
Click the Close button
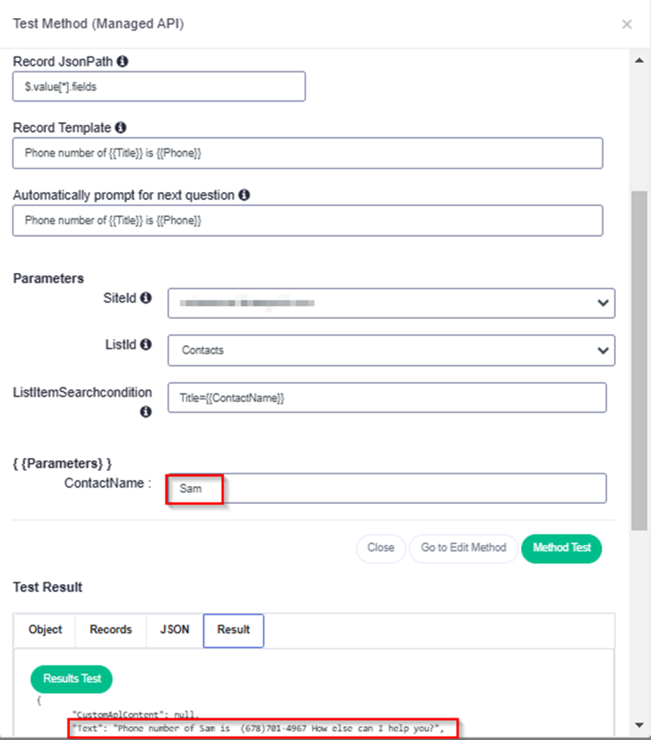point(381,548)
